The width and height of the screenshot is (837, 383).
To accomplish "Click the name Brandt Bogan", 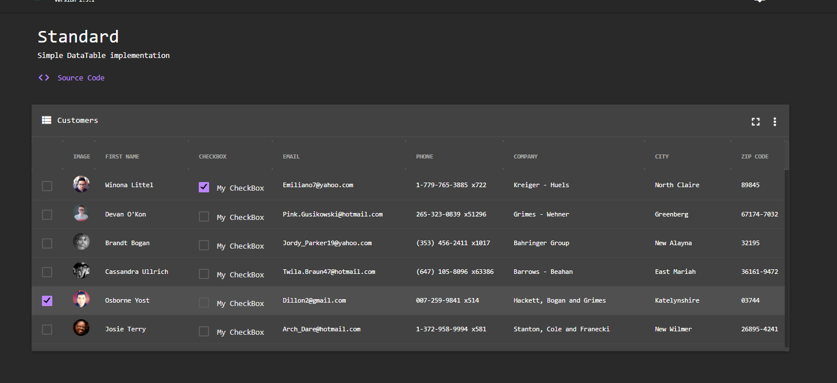I will pos(127,243).
